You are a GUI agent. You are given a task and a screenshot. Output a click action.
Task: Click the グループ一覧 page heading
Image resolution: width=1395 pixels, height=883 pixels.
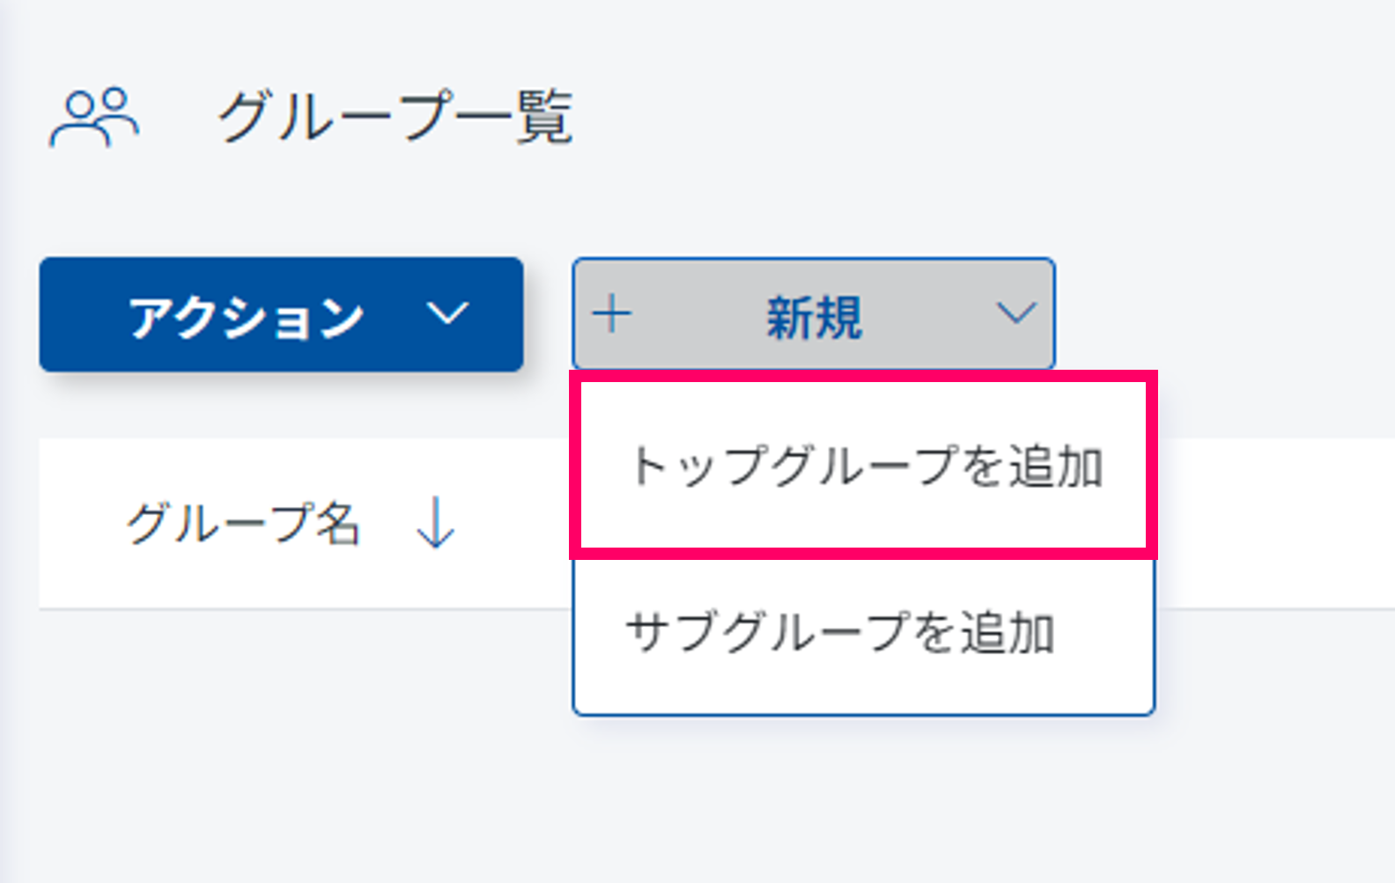click(x=395, y=117)
